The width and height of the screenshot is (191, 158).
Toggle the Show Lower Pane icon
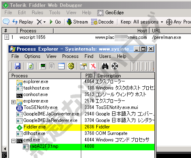point(61,66)
